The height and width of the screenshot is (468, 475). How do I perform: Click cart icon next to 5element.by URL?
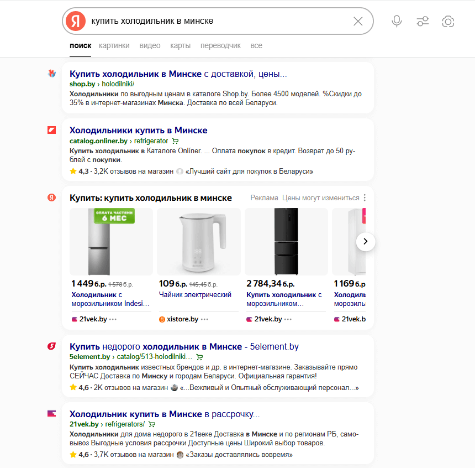click(x=199, y=357)
